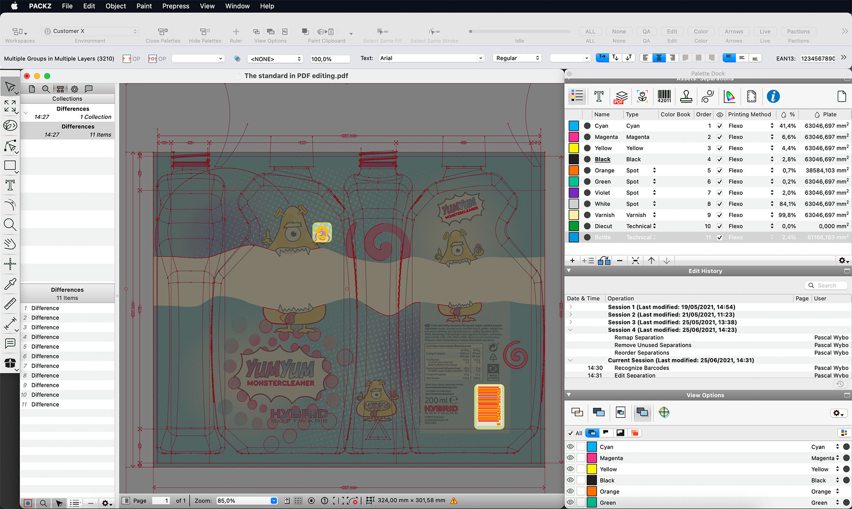Toggle the All checkbox in View Options

pyautogui.click(x=570, y=433)
